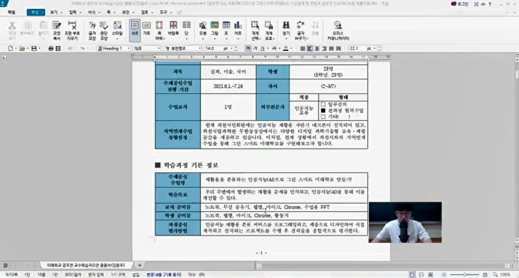Click the zoom magnifier icon in status bar
Image resolution: width=519 pixels, height=278 pixels.
(495, 275)
